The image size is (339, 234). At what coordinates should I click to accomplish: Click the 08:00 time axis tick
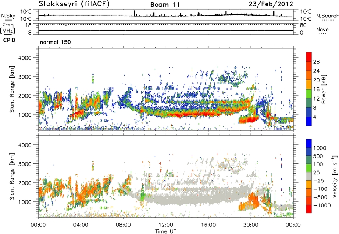[x=123, y=225]
